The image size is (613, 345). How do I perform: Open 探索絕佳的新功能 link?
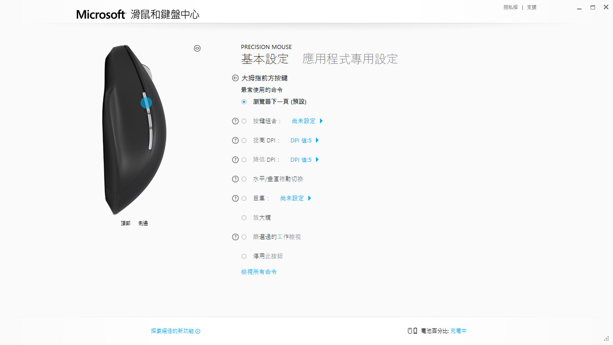tap(175, 331)
